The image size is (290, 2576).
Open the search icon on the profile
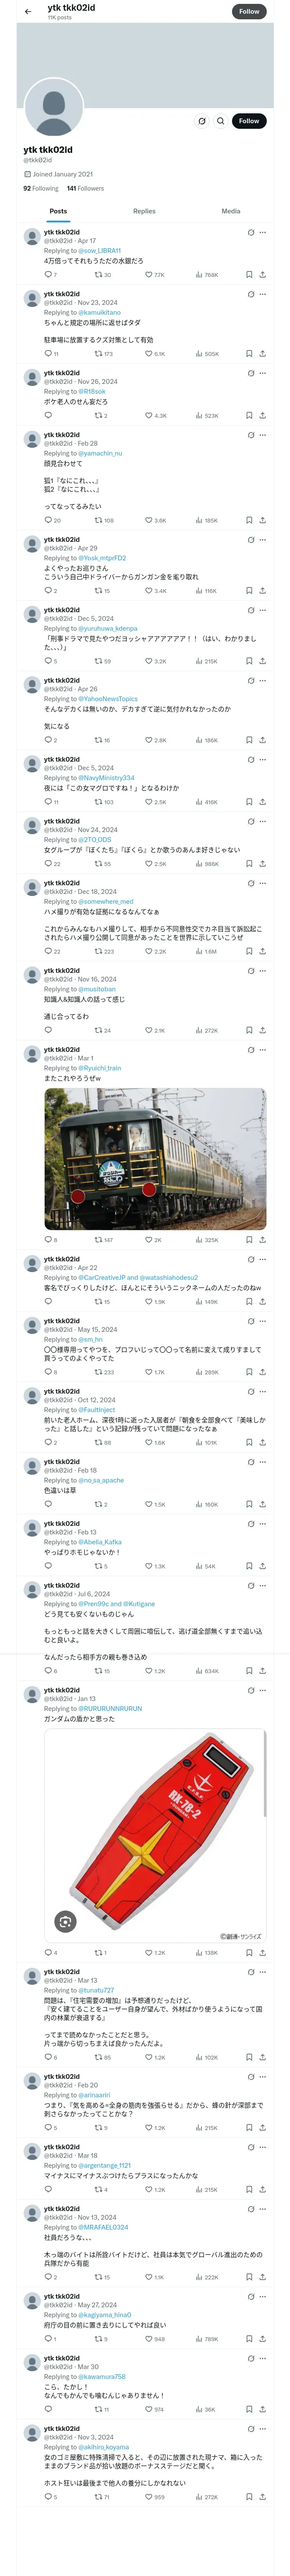(221, 121)
